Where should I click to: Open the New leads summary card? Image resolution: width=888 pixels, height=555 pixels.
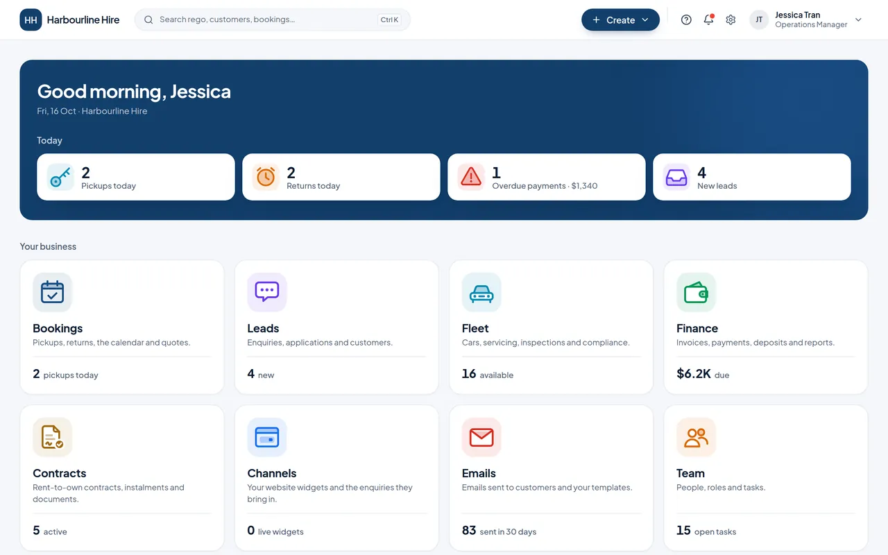click(x=752, y=177)
